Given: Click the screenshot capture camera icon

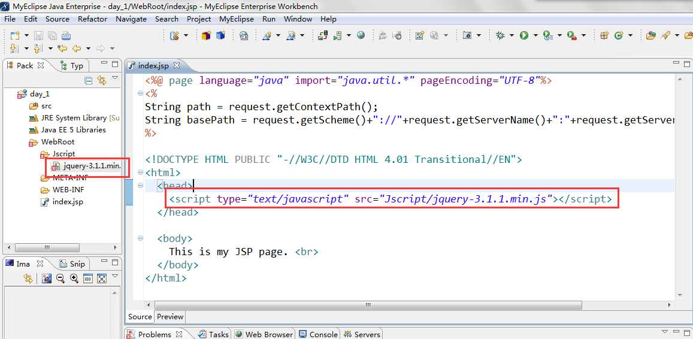Looking at the screenshot, I should click(467, 36).
